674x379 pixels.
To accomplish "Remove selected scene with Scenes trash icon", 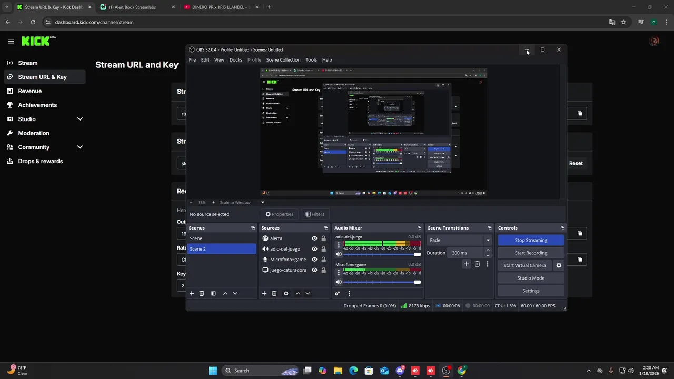I will tap(201, 293).
